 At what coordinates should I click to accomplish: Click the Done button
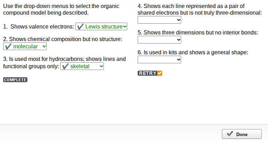tap(242, 134)
